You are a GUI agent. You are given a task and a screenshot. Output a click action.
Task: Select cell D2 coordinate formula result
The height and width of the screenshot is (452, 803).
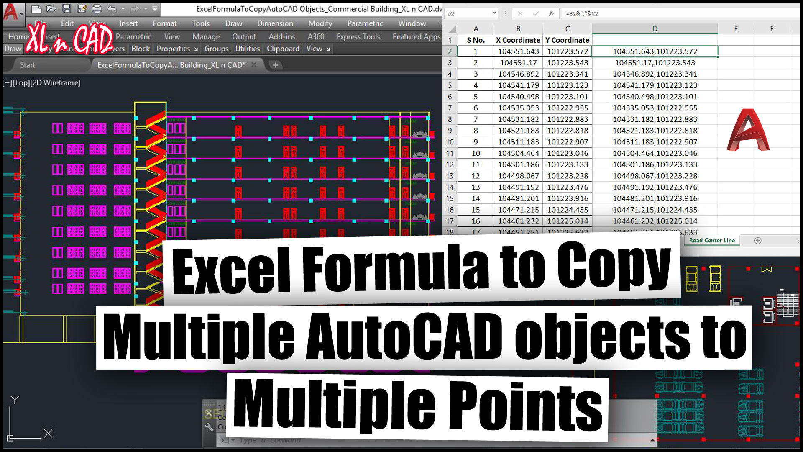[655, 51]
